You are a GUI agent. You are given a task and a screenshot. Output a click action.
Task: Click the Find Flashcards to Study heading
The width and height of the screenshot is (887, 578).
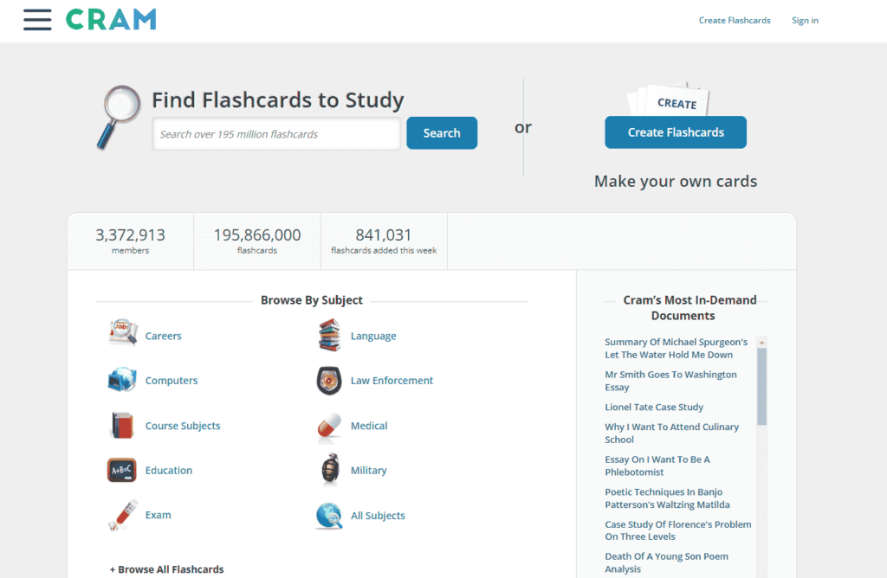(278, 100)
